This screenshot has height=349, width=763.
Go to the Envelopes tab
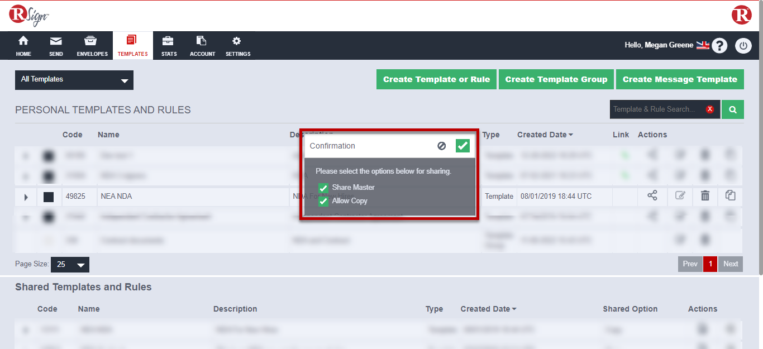point(92,46)
